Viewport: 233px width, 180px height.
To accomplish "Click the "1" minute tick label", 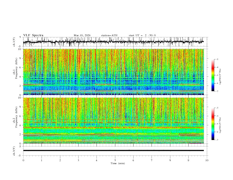I will coord(41,160).
